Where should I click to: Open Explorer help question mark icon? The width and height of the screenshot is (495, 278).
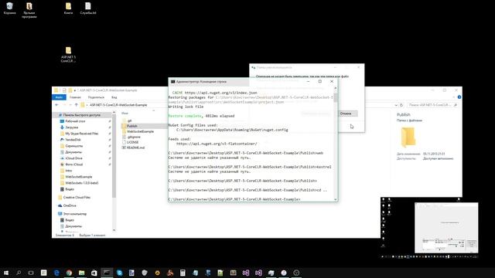[x=459, y=97]
